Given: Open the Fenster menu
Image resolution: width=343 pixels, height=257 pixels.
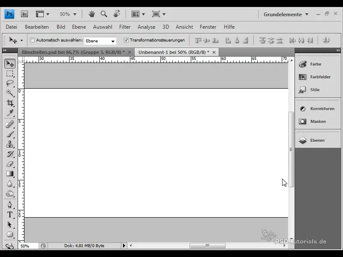Looking at the screenshot, I should (x=208, y=27).
